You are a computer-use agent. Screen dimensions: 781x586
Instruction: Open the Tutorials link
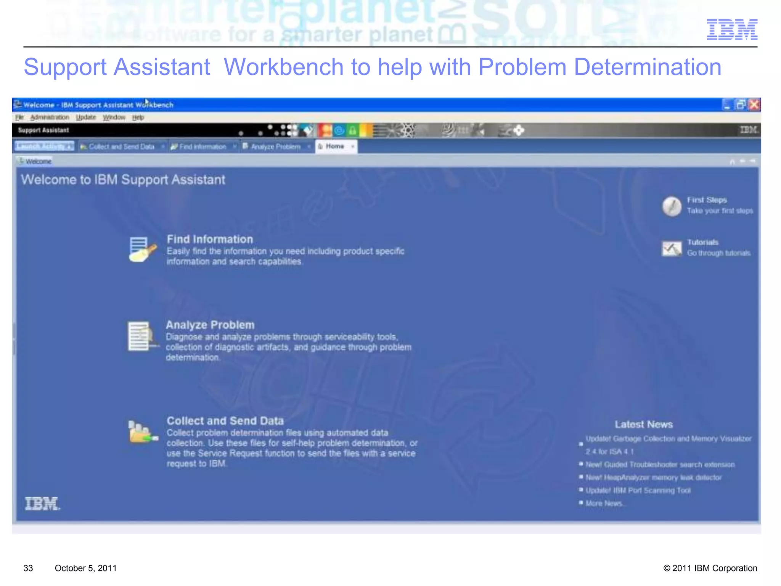coord(702,242)
